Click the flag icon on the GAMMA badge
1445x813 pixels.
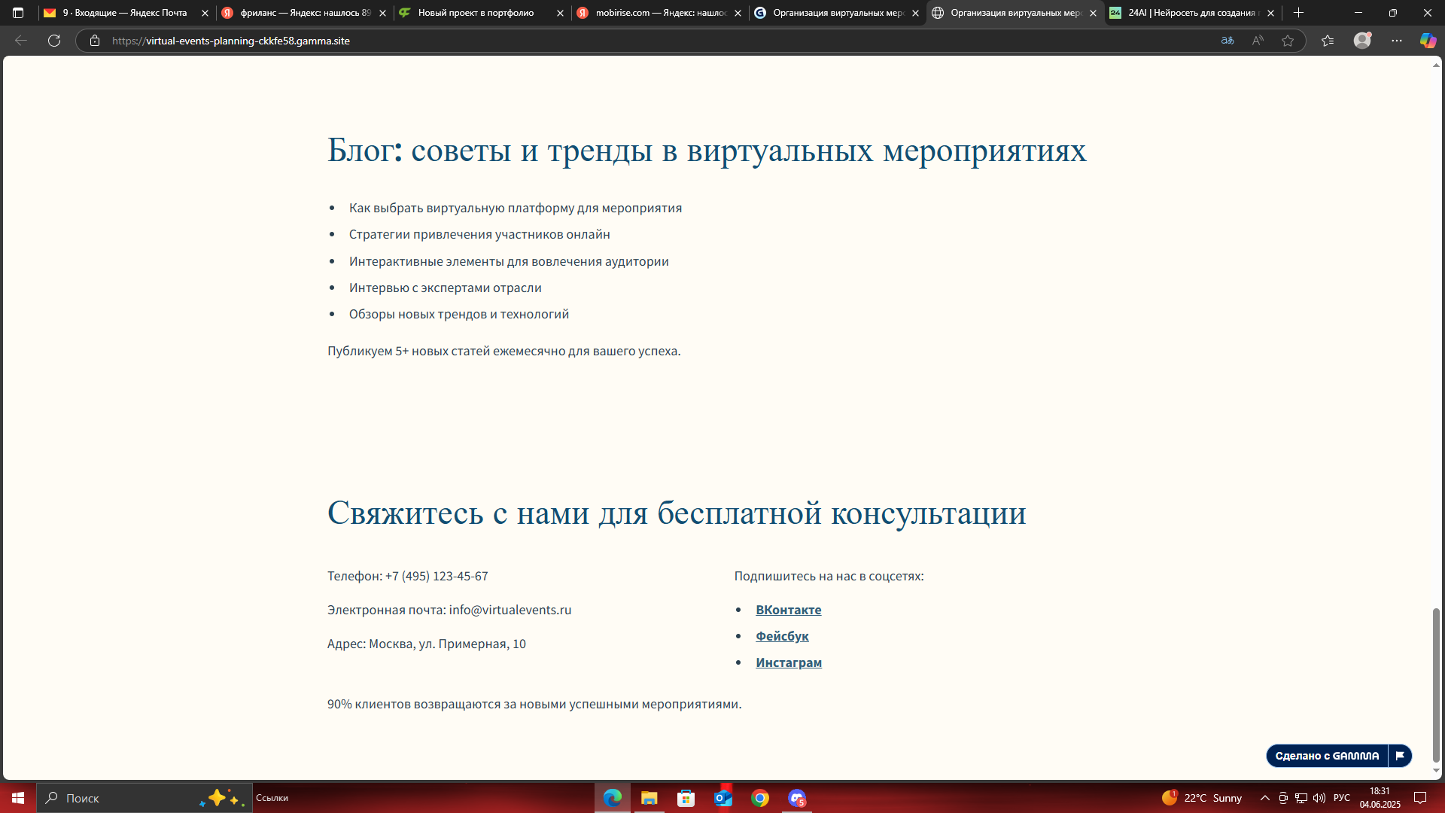(x=1399, y=756)
